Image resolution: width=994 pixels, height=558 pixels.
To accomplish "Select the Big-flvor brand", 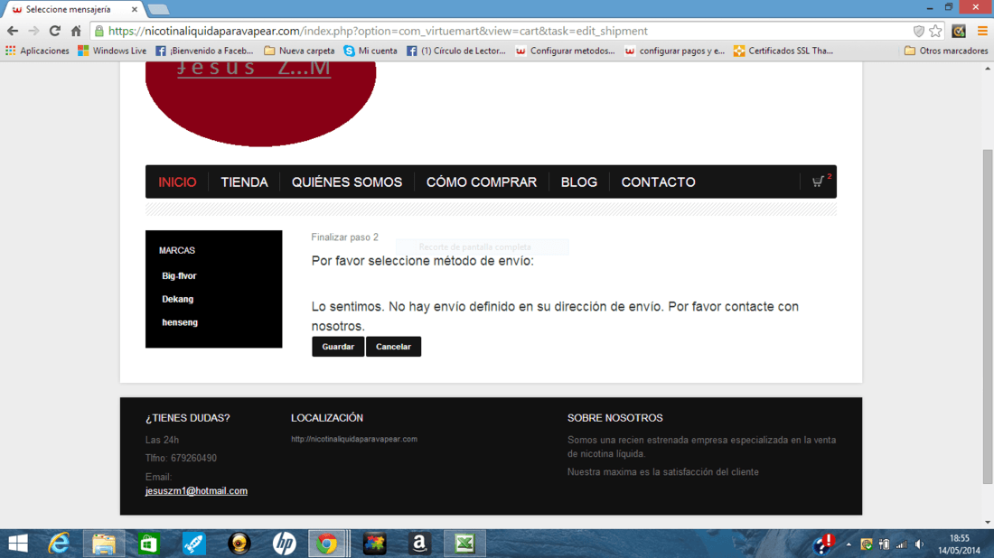I will 180,276.
